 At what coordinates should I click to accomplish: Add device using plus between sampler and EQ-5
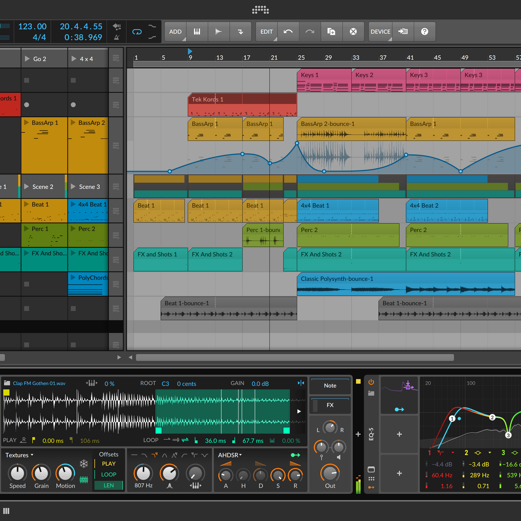(x=358, y=434)
